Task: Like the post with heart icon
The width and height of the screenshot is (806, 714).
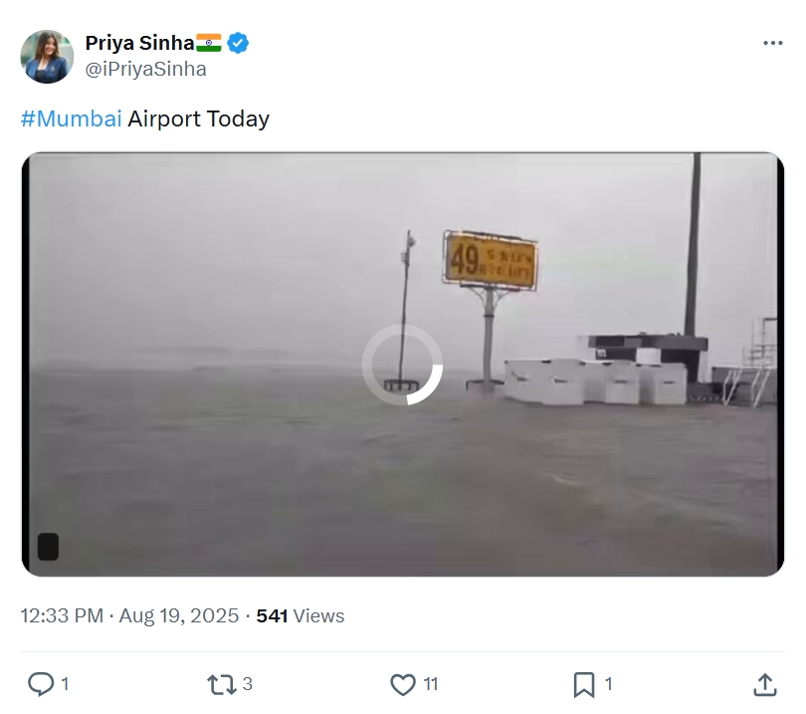Action: point(403,685)
